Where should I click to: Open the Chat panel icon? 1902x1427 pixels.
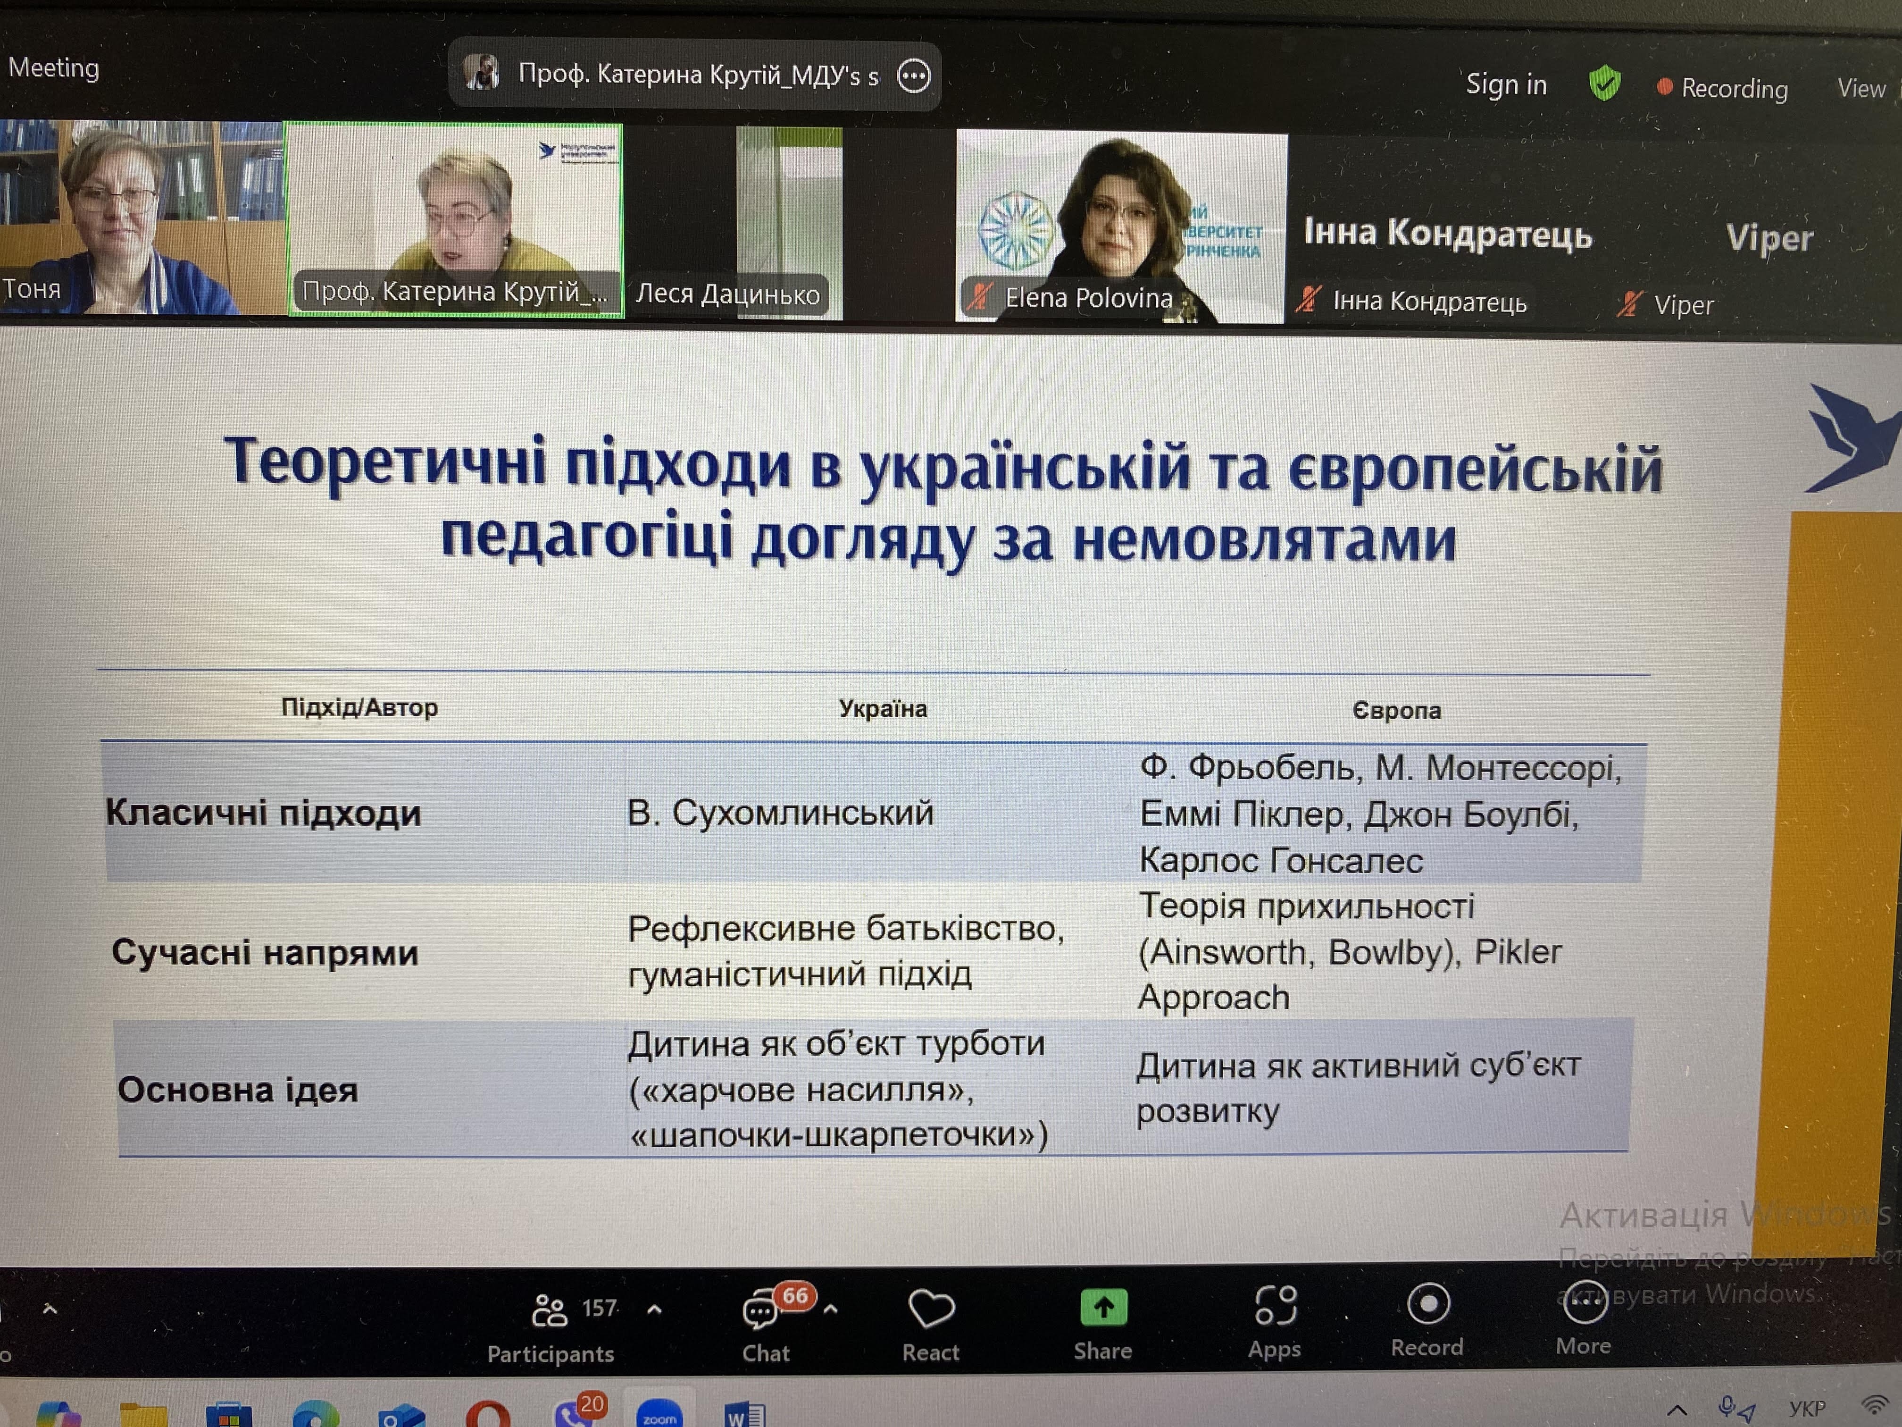pos(760,1313)
